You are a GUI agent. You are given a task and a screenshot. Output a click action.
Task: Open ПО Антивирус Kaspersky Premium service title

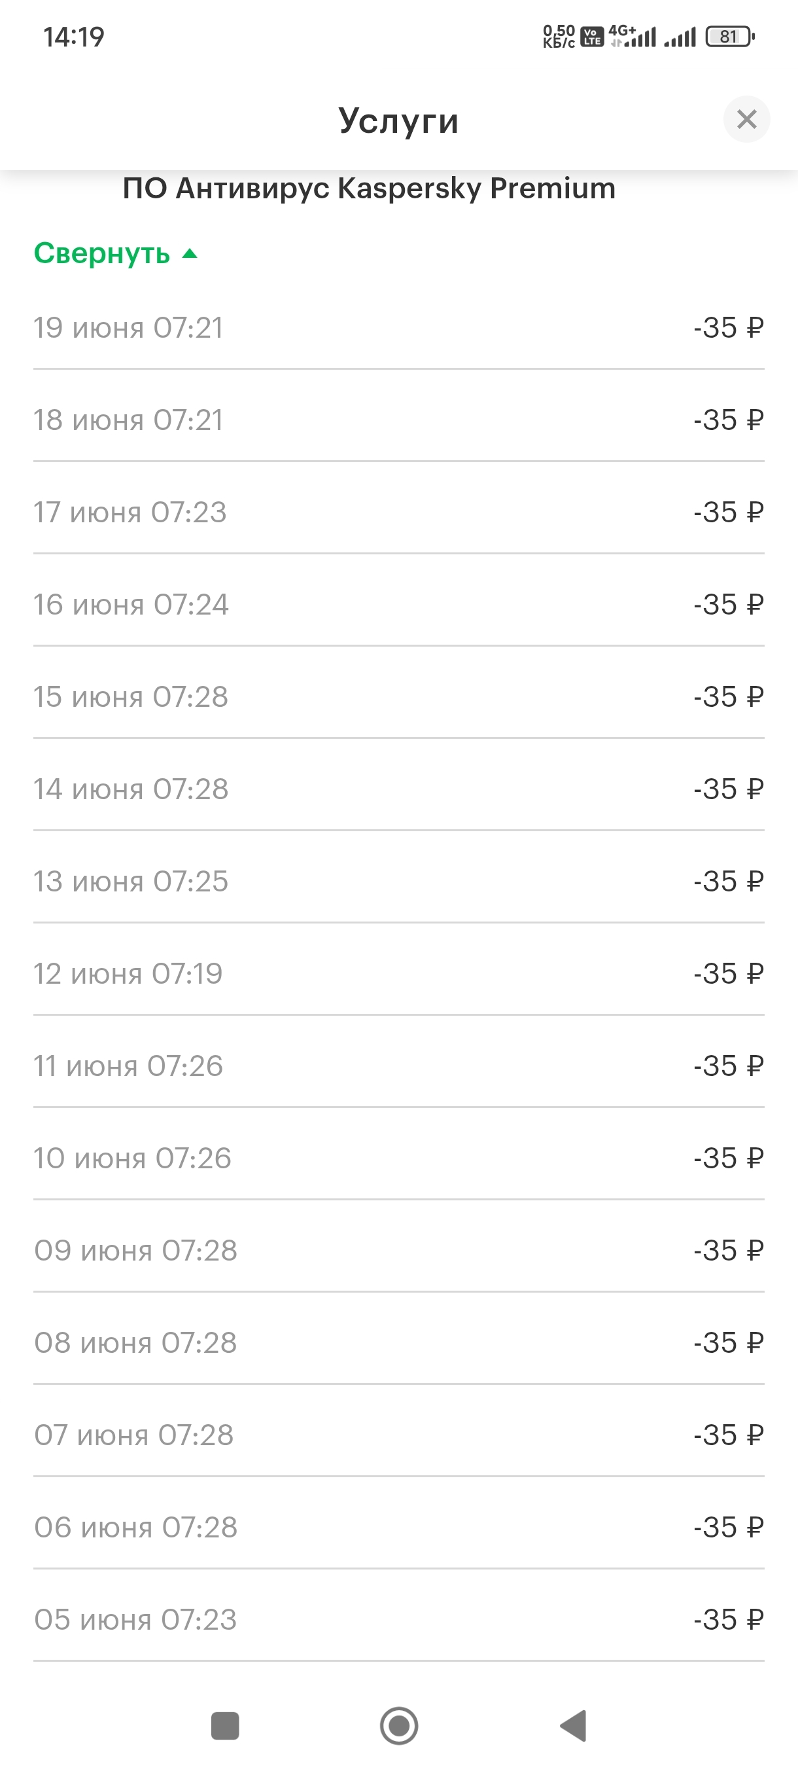pyautogui.click(x=369, y=188)
